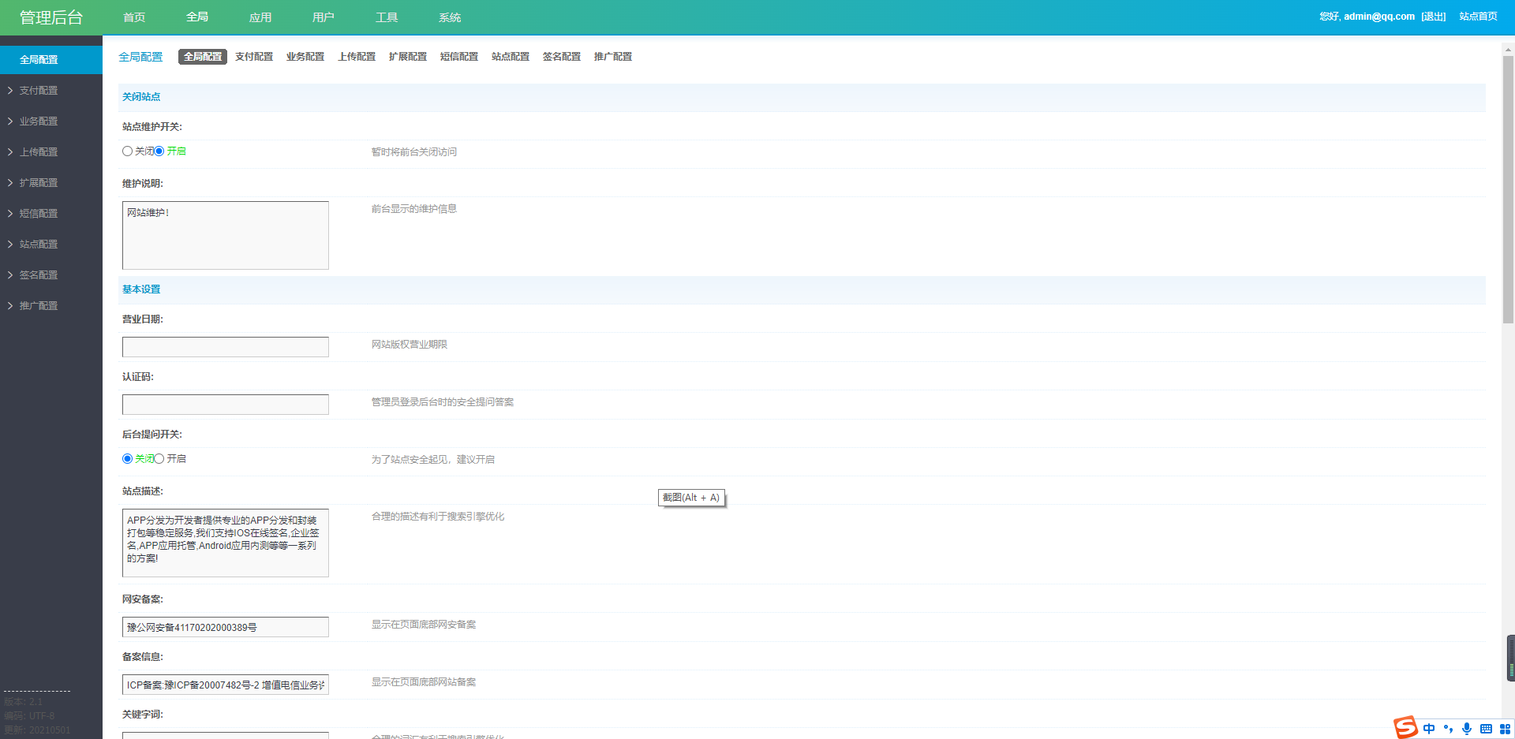Click the Sogou input method S logo
Image resolution: width=1515 pixels, height=739 pixels.
pyautogui.click(x=1405, y=727)
